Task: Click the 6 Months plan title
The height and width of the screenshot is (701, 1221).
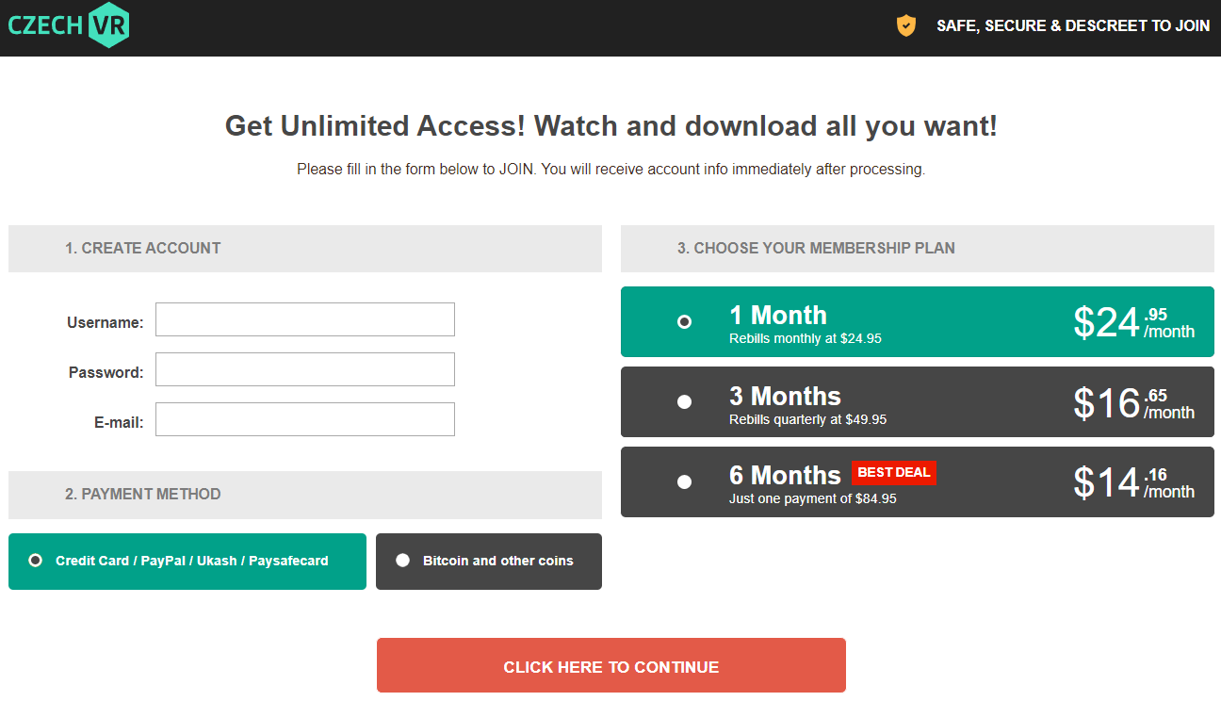Action: (x=785, y=475)
